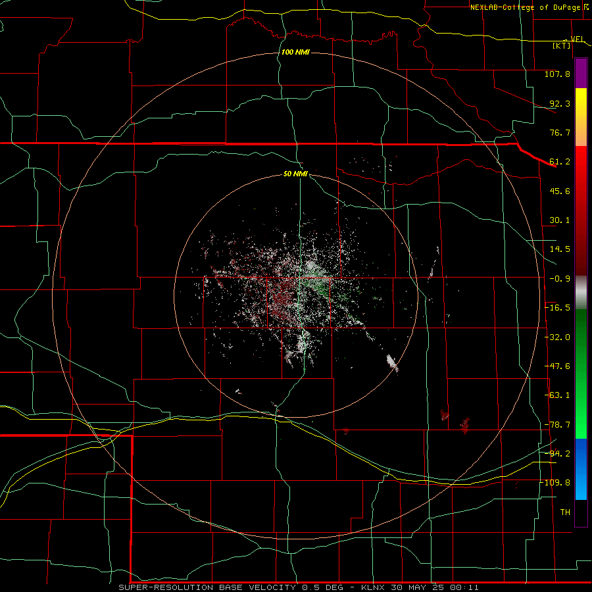Image resolution: width=592 pixels, height=592 pixels.
Task: Click the -78.7 velocity scale value
Action: point(557,425)
